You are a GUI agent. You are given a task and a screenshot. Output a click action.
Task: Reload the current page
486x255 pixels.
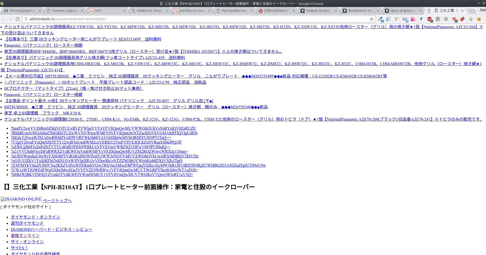point(17,19)
